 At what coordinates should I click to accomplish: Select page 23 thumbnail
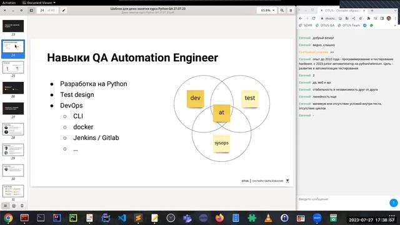(x=13, y=26)
